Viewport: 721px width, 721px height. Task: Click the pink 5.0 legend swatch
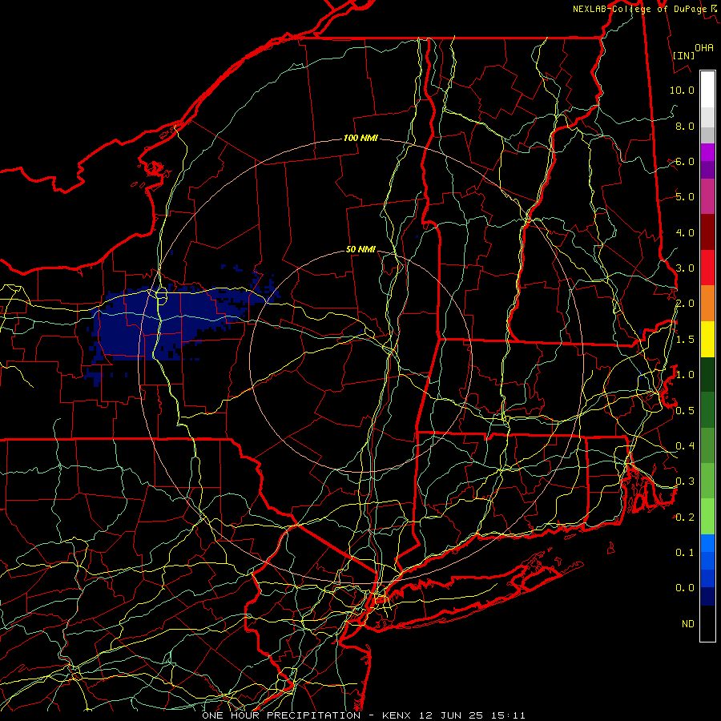click(707, 196)
